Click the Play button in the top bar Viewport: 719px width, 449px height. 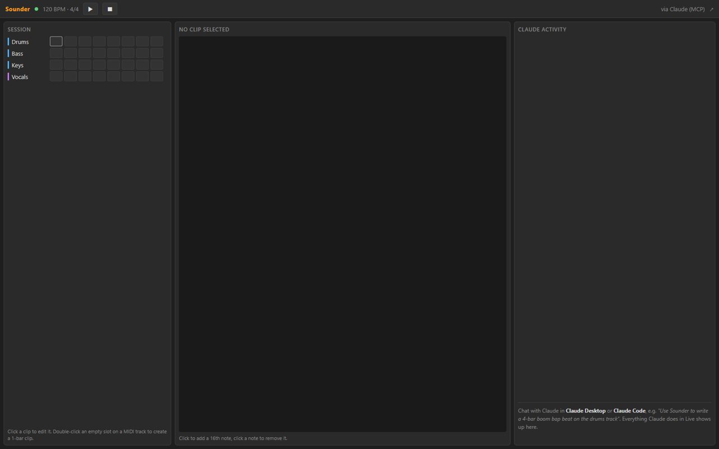tap(90, 9)
